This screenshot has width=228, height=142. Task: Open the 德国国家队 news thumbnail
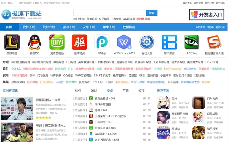pyautogui.click(x=17, y=108)
